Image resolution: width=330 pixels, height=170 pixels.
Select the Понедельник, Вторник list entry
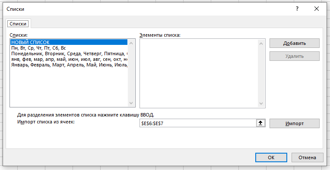[x=69, y=54]
